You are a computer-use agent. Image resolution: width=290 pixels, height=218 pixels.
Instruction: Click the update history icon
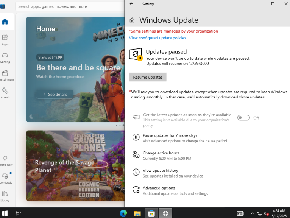coord(136,172)
